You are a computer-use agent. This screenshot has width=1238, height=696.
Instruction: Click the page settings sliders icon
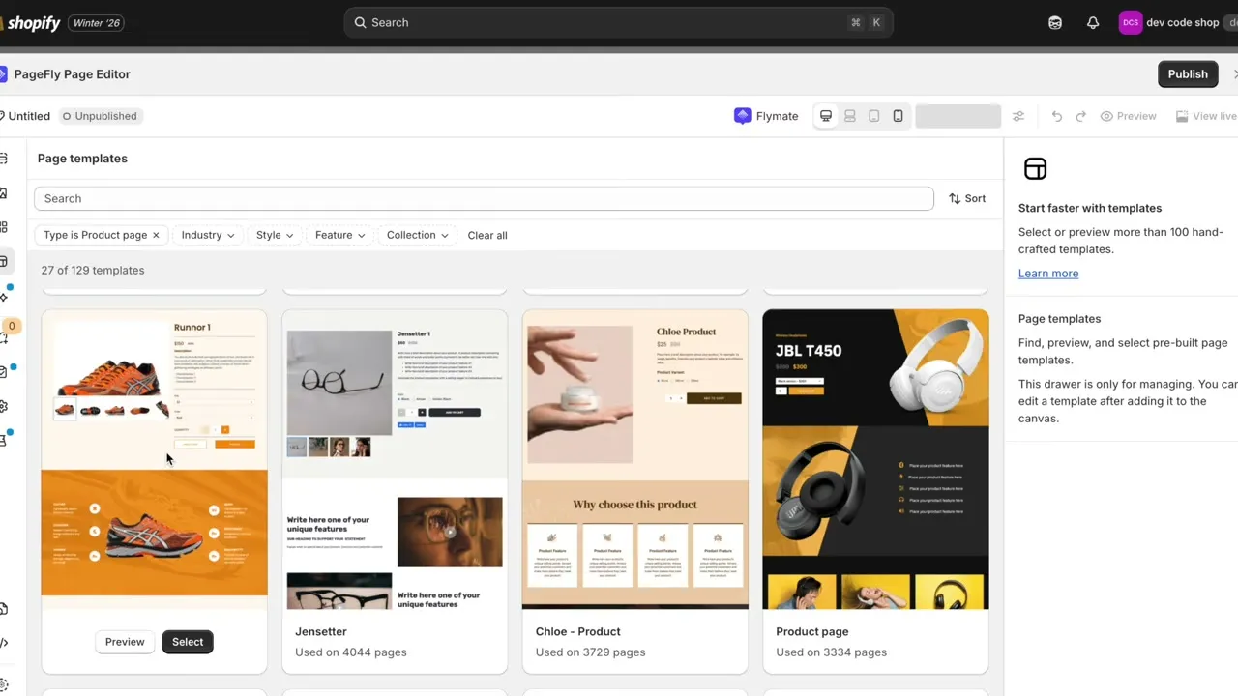(1018, 116)
